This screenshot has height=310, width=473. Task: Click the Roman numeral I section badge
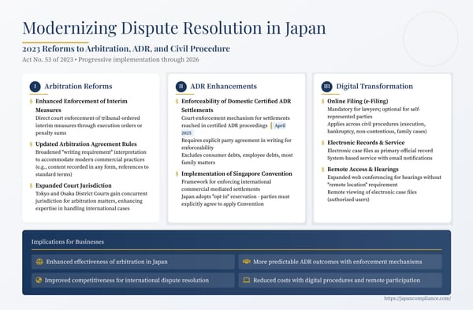click(x=35, y=87)
